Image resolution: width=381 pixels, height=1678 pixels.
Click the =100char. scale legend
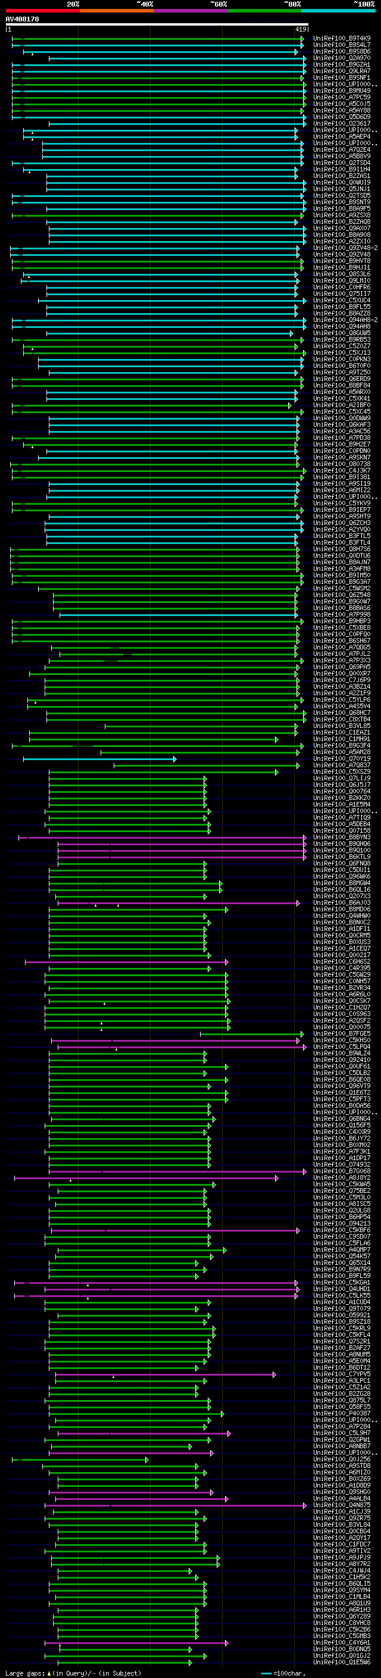pos(283,1673)
